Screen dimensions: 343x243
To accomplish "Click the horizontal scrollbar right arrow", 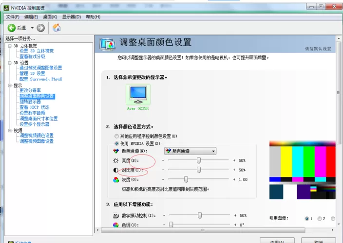I will coord(332,230).
